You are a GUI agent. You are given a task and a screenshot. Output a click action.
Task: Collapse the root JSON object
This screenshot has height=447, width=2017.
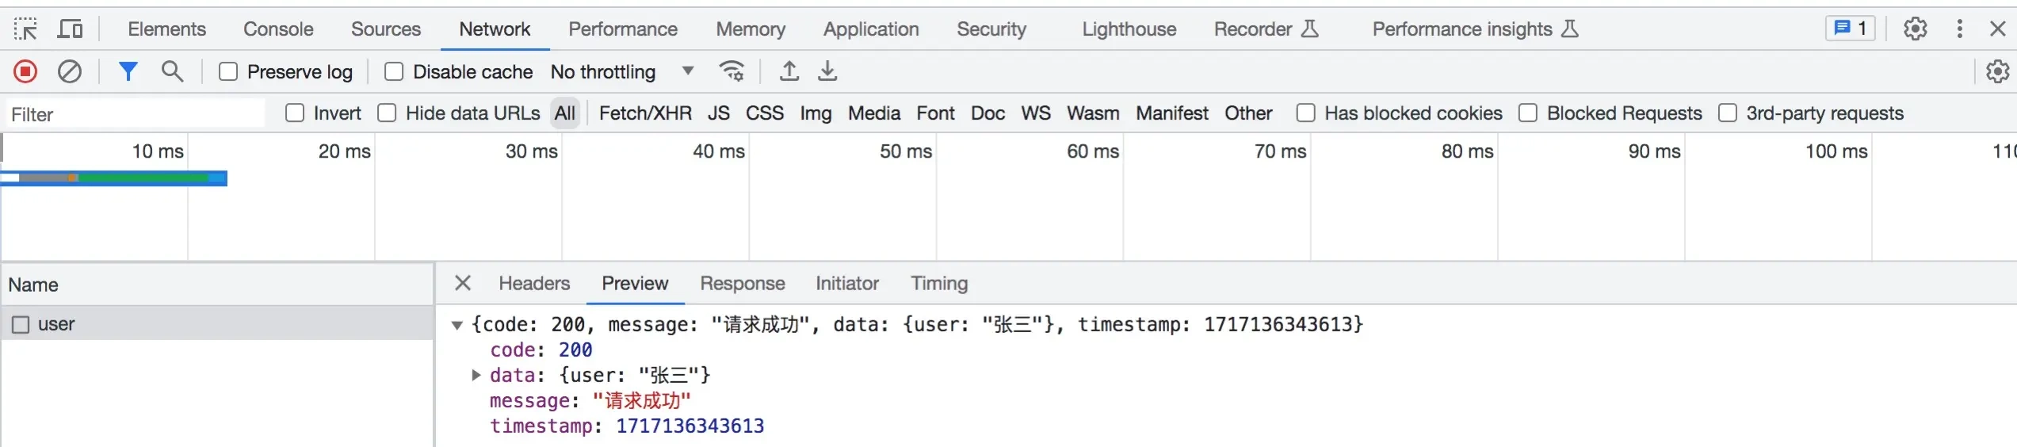(457, 325)
